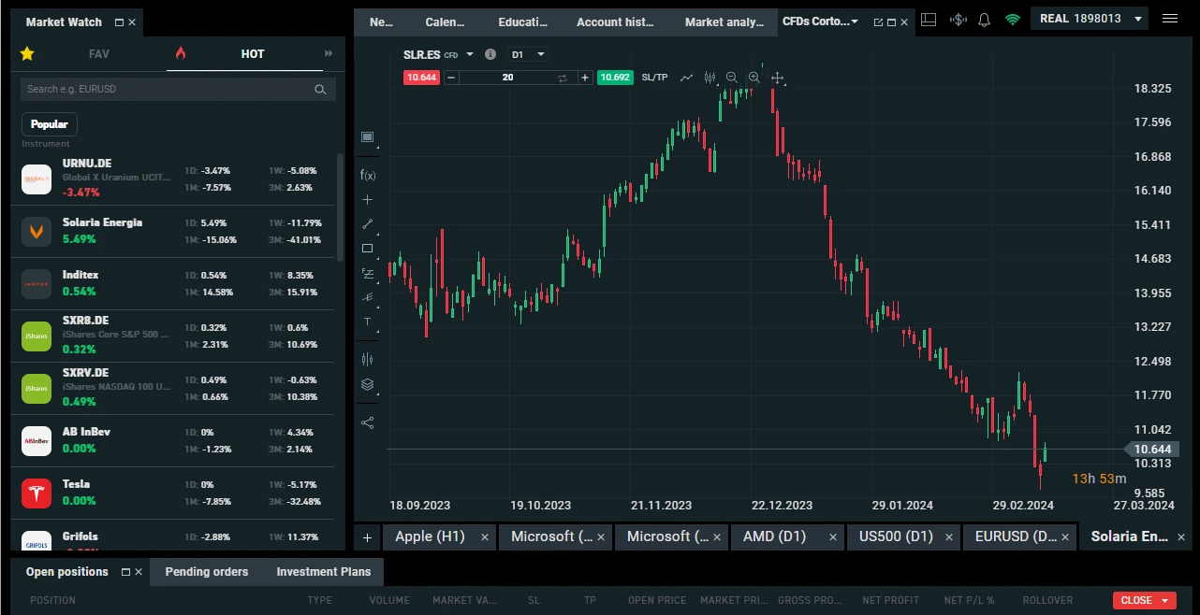Select the crosshair drawing tool

click(x=368, y=199)
